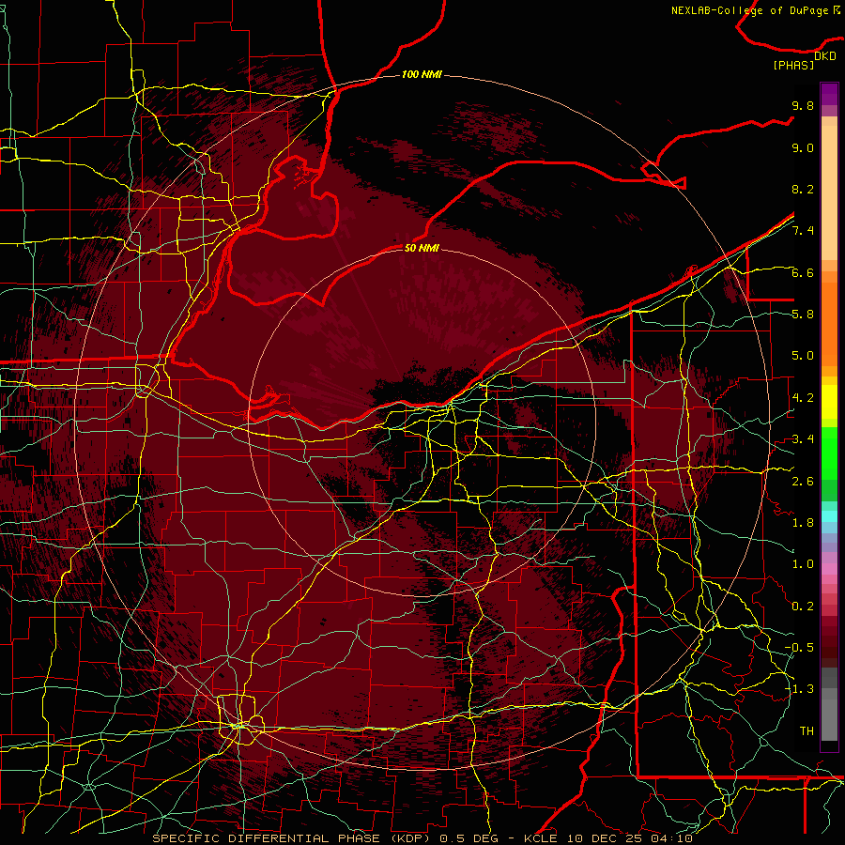Select the 8.2 value on the color scale
Image resolution: width=845 pixels, height=845 pixels.
tap(803, 189)
